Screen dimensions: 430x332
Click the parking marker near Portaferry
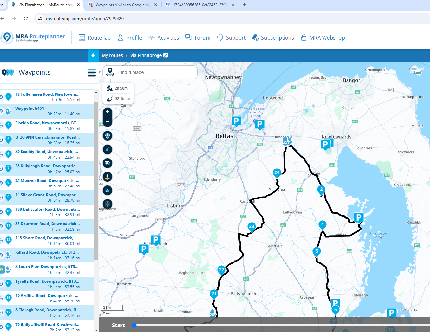[x=391, y=313]
